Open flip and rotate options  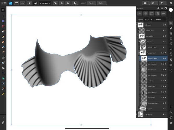click(x=62, y=3)
